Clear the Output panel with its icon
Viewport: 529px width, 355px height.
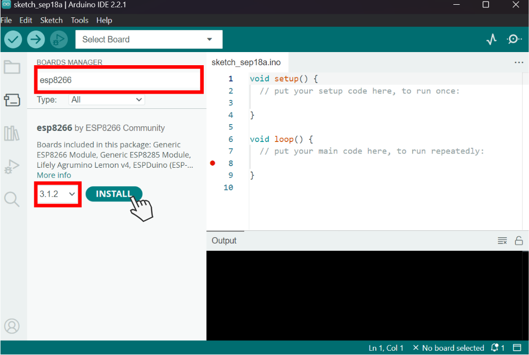[x=502, y=240]
